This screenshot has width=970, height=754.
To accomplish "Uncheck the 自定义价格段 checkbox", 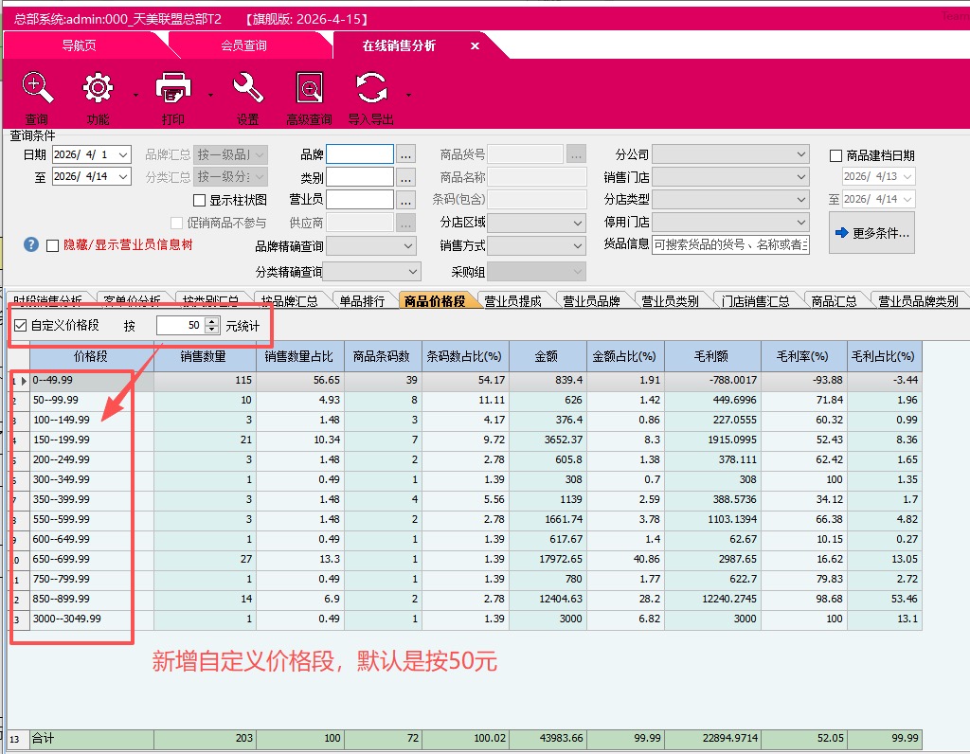I will (x=21, y=326).
